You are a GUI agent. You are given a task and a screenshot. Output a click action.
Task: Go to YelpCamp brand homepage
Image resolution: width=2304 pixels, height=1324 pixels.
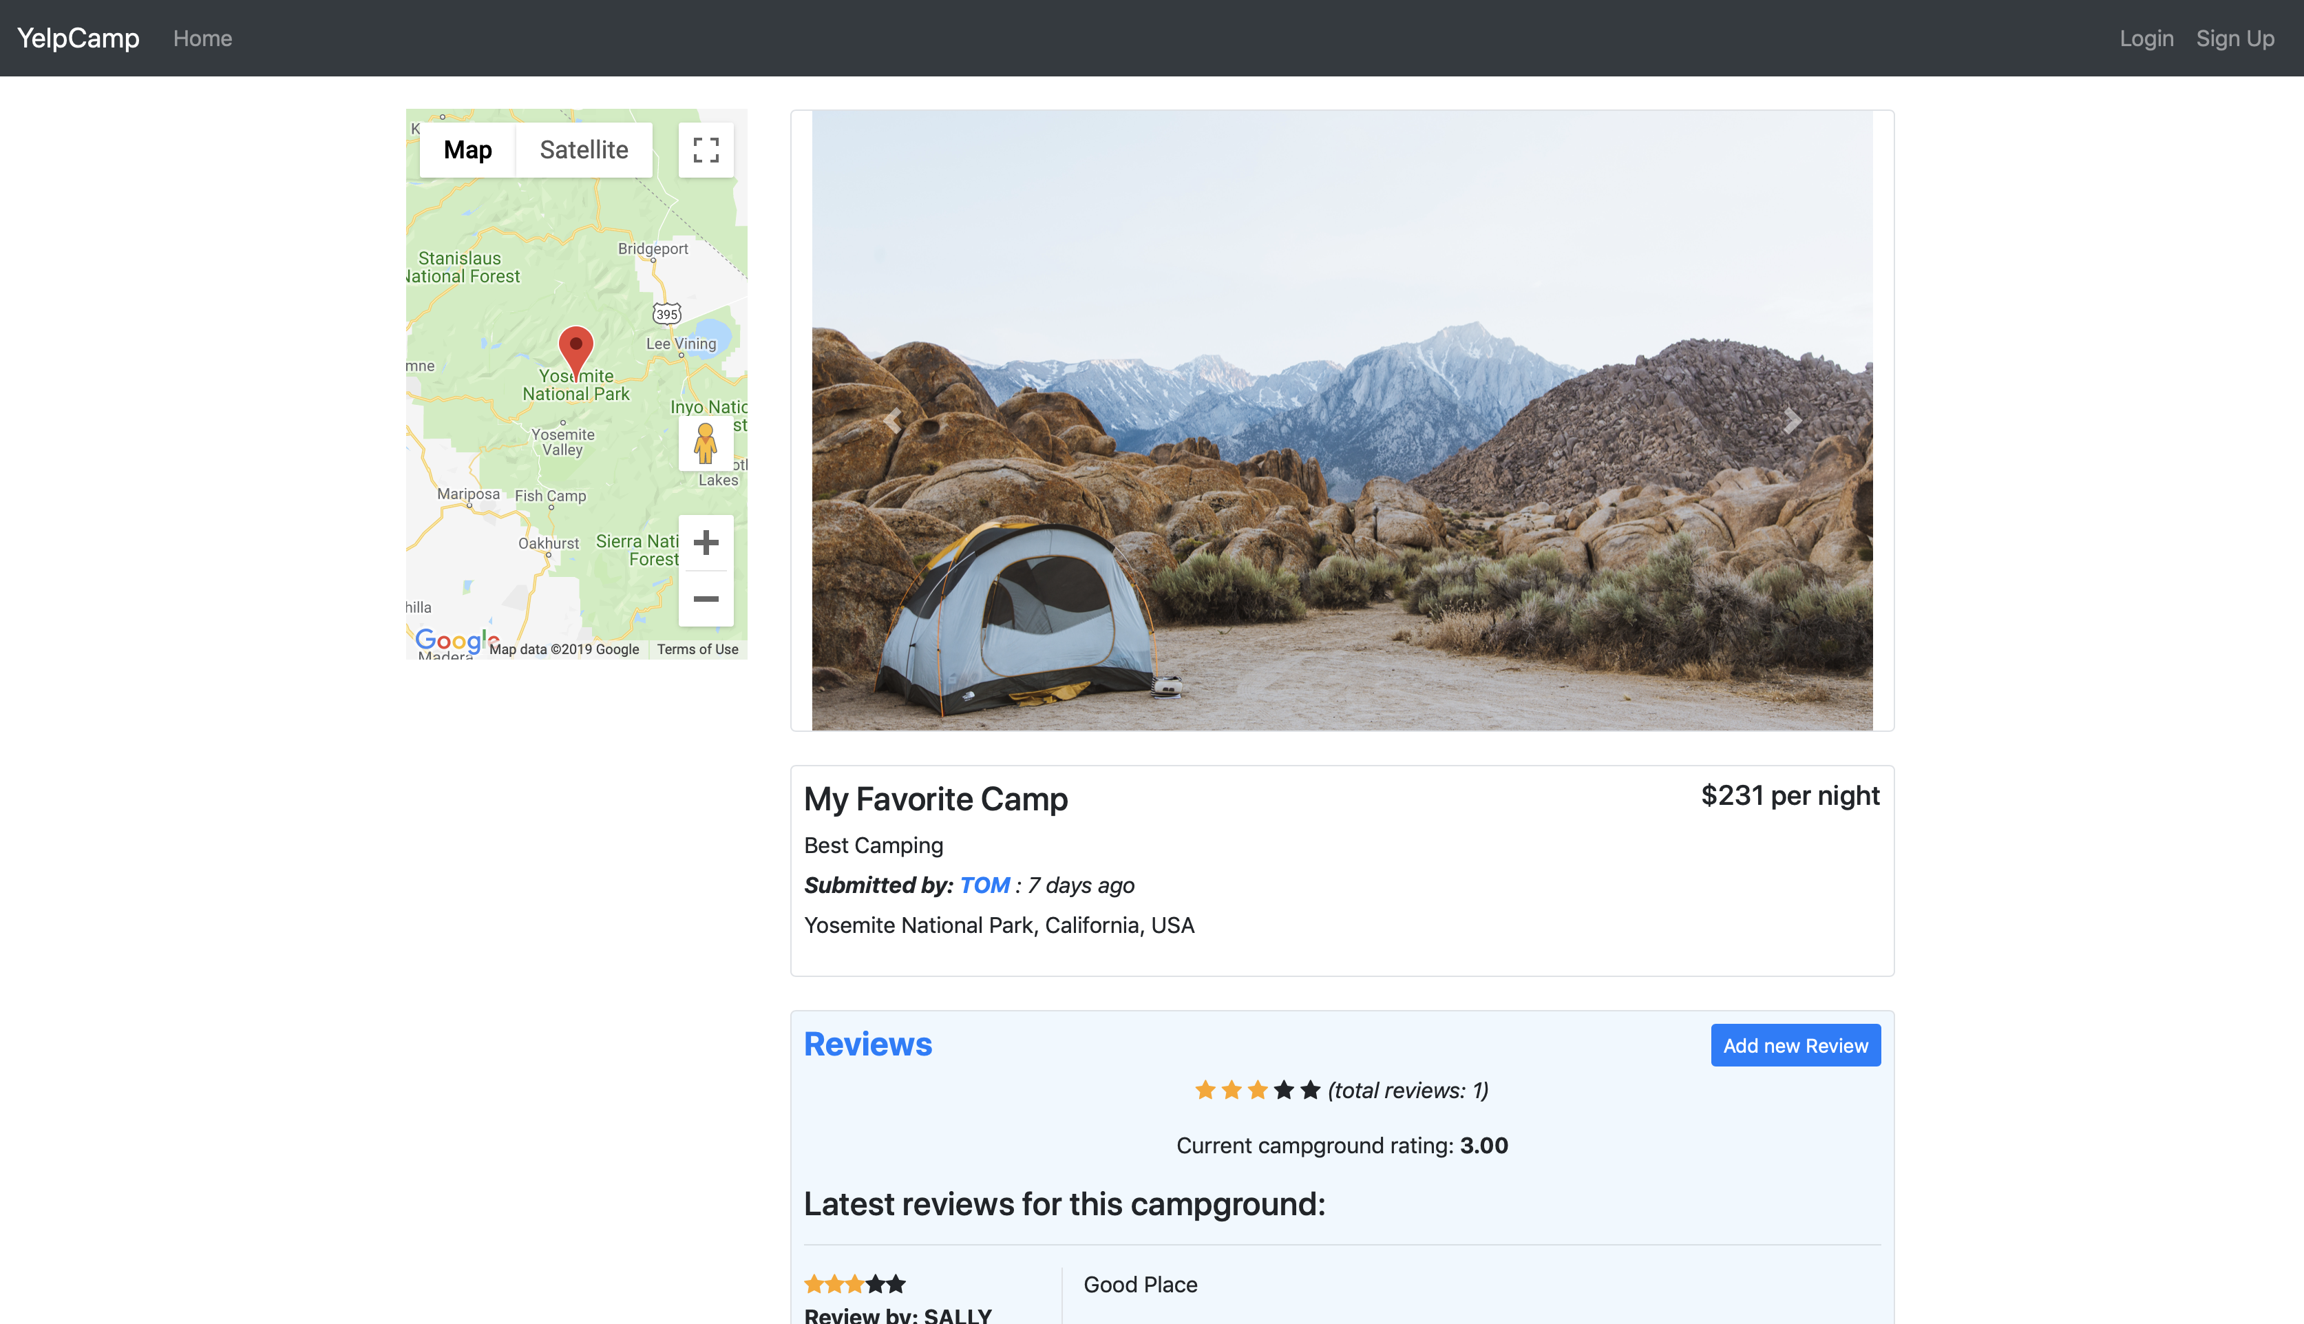pyautogui.click(x=78, y=38)
